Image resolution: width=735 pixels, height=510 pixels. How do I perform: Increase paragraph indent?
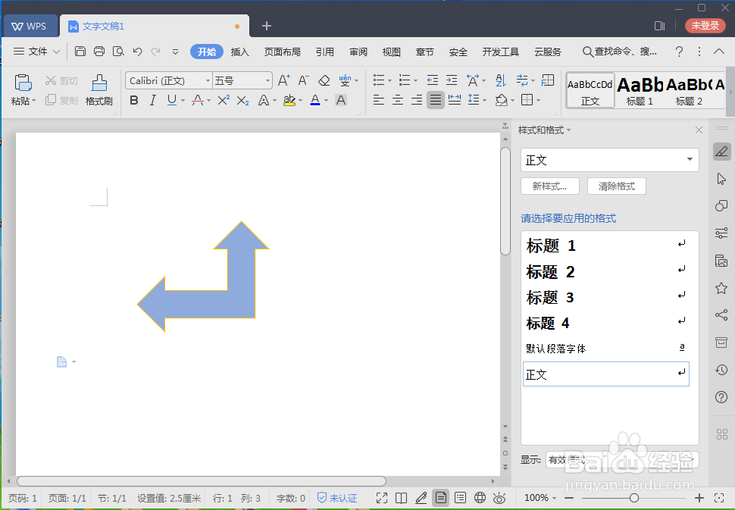click(452, 80)
